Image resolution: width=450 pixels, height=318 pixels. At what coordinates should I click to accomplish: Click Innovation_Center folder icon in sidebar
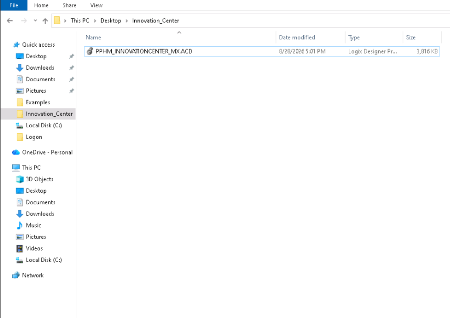20,114
